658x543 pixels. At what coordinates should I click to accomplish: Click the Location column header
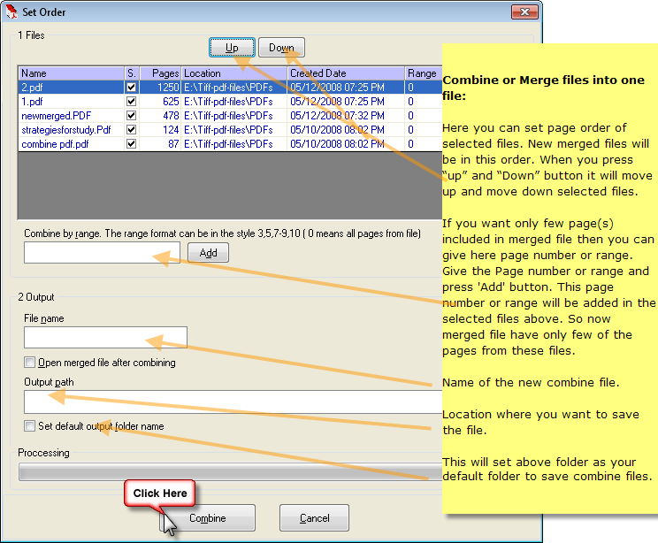tap(234, 73)
